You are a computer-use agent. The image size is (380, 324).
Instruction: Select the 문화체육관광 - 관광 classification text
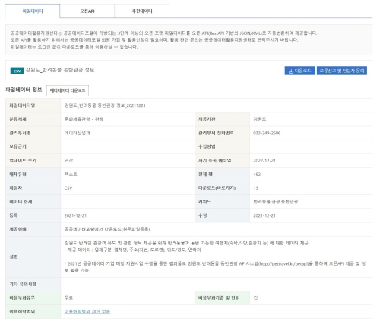coord(84,119)
